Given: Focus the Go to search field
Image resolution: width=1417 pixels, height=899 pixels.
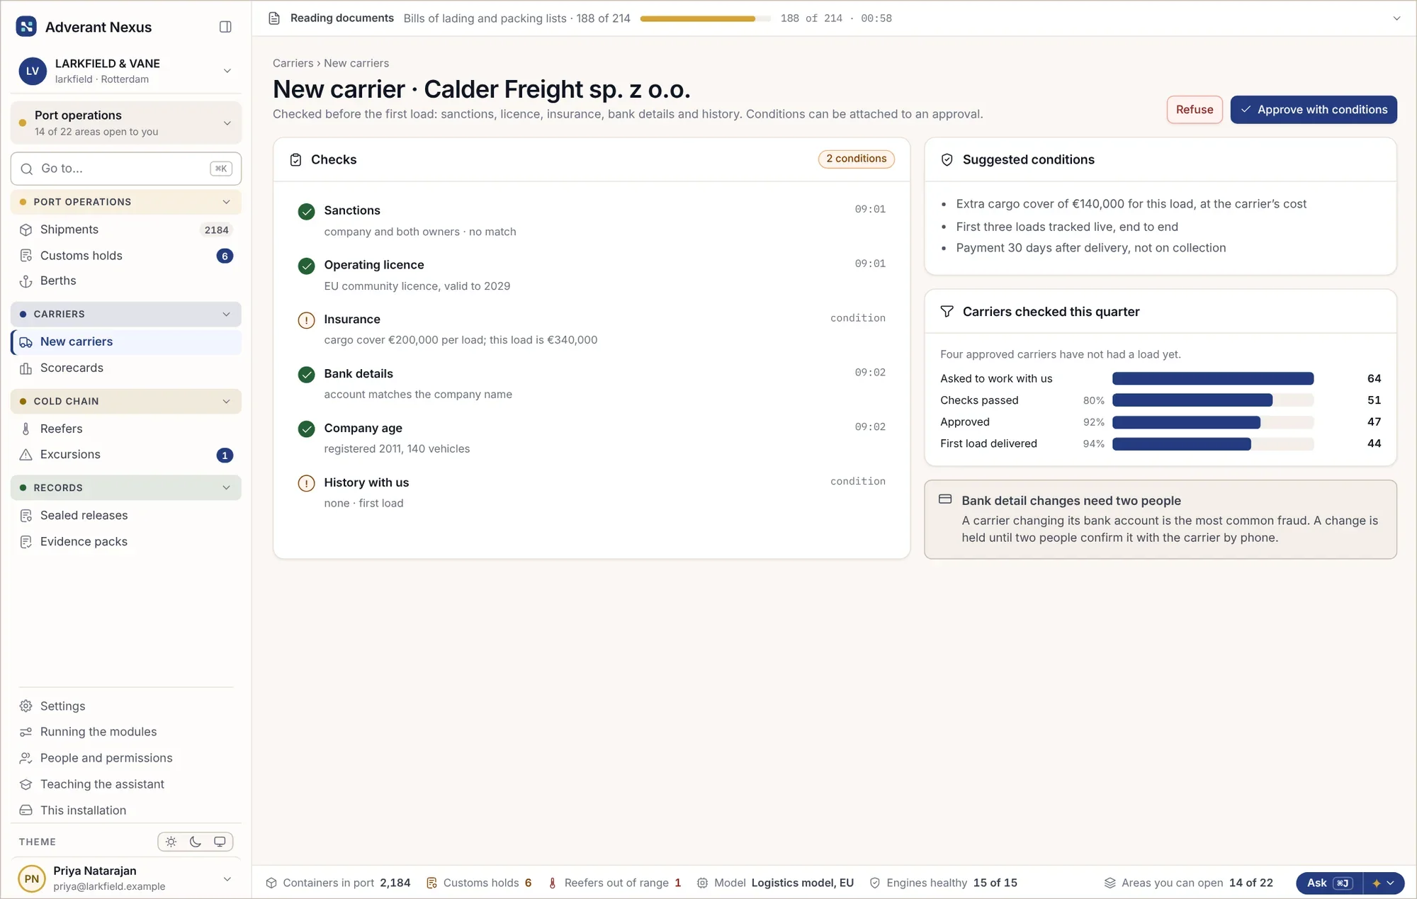Looking at the screenshot, I should click(126, 169).
